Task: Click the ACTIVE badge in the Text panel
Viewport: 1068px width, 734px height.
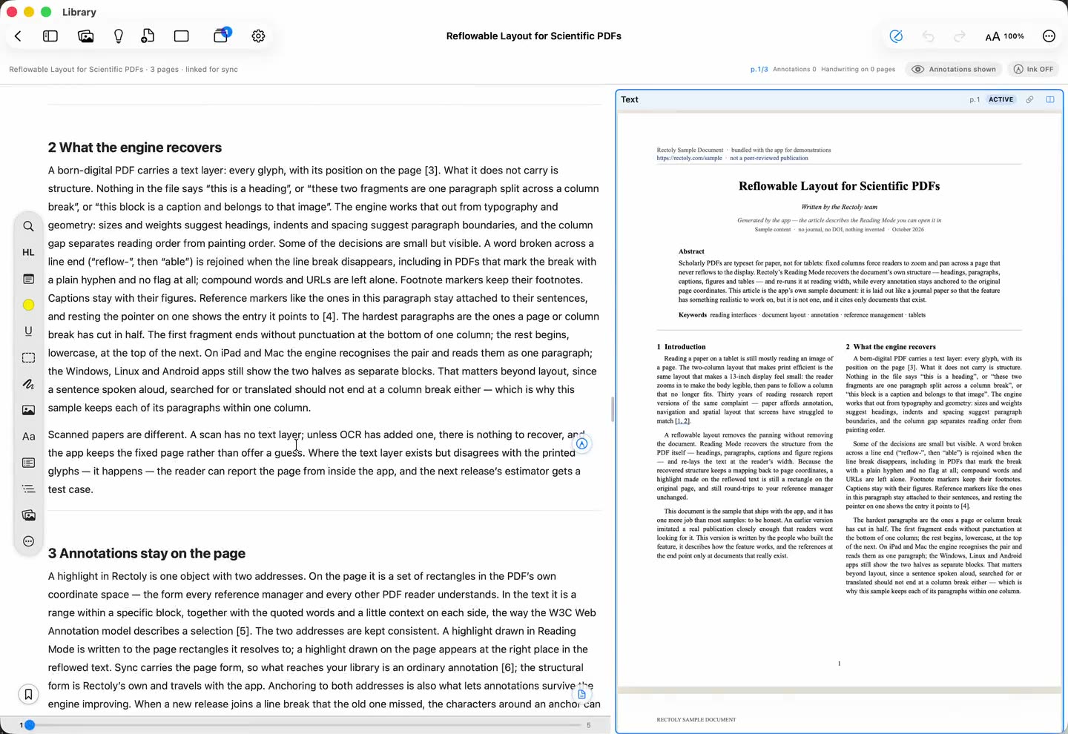Action: (1001, 99)
